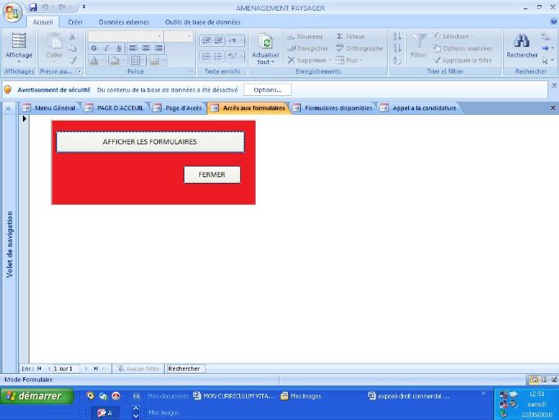This screenshot has width=559, height=420.
Task: Click the Go To arrow icon
Action: pos(545,48)
